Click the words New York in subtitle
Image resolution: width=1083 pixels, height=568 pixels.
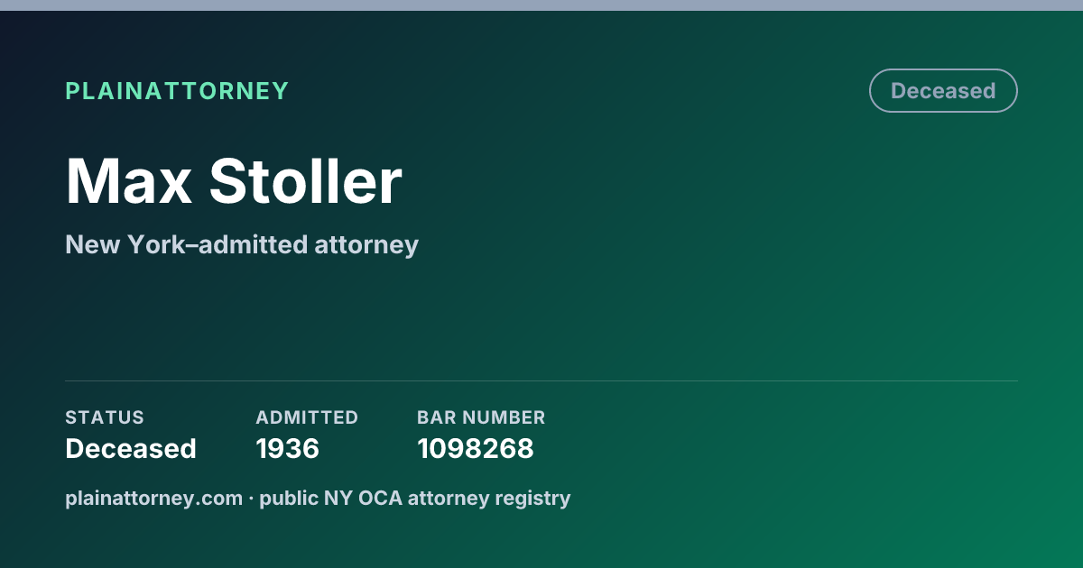pyautogui.click(x=116, y=244)
